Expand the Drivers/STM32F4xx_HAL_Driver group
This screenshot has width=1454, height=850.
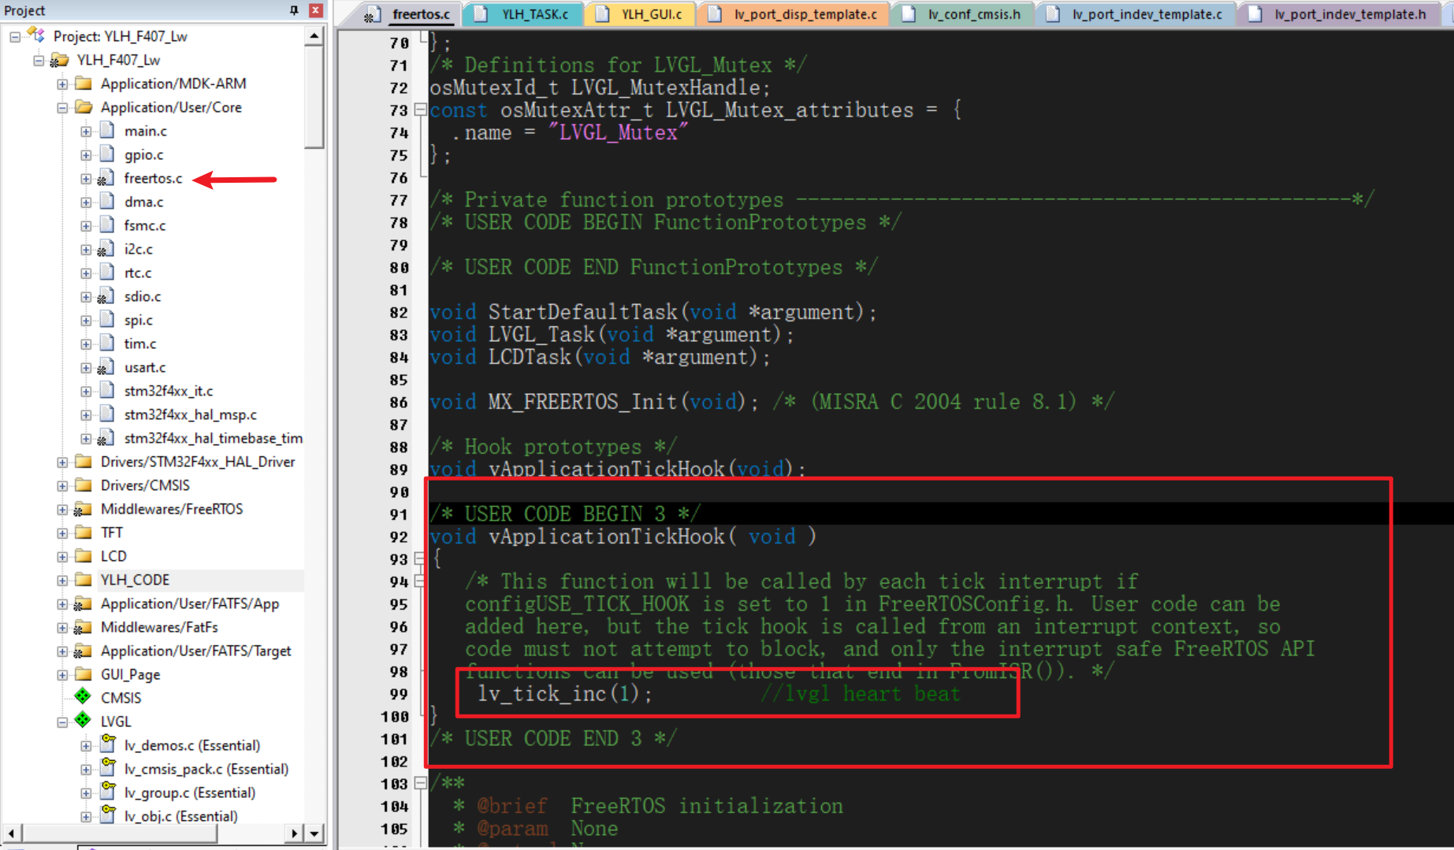pos(62,462)
